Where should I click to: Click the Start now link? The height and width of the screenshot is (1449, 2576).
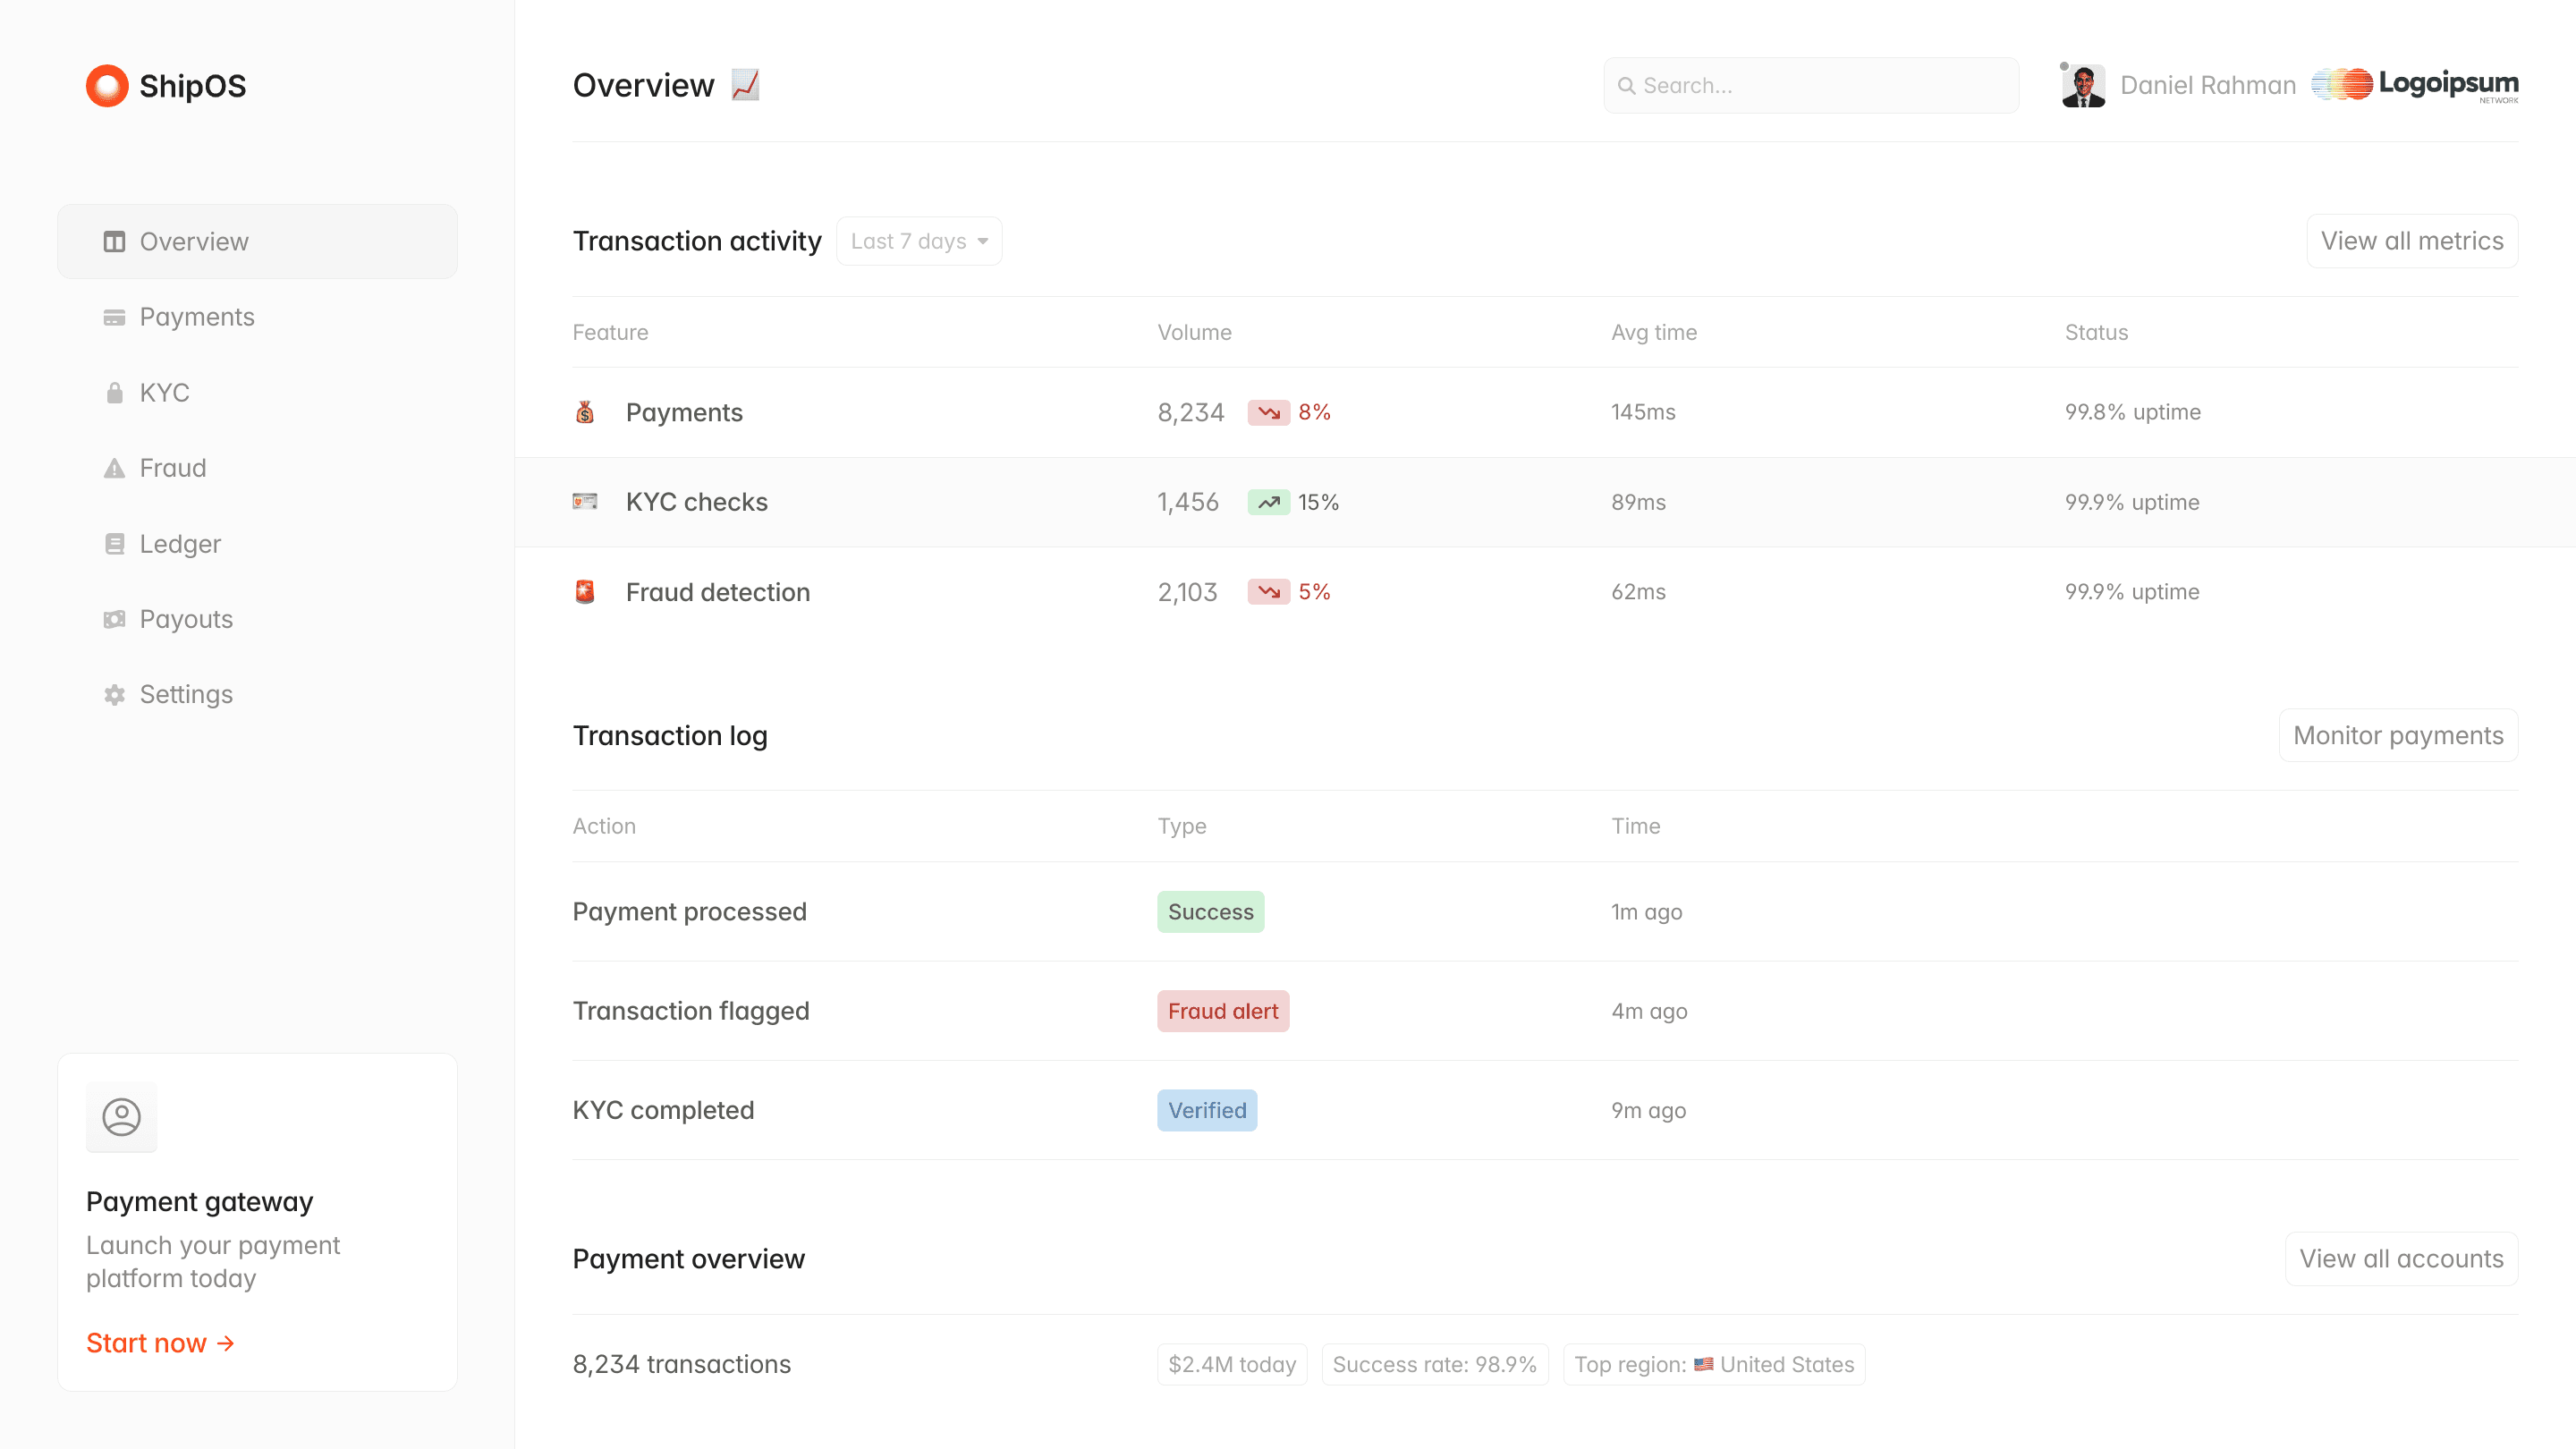point(161,1342)
